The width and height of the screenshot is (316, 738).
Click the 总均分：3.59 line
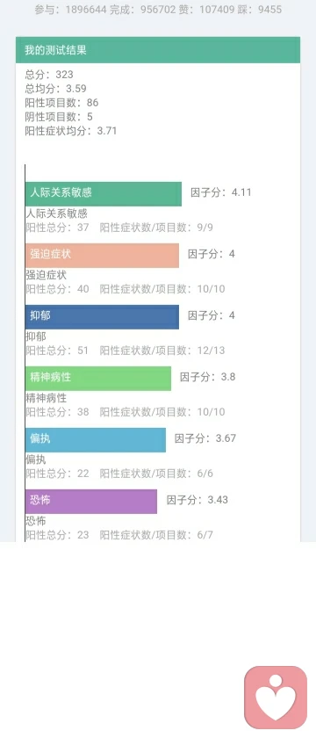pyautogui.click(x=55, y=89)
